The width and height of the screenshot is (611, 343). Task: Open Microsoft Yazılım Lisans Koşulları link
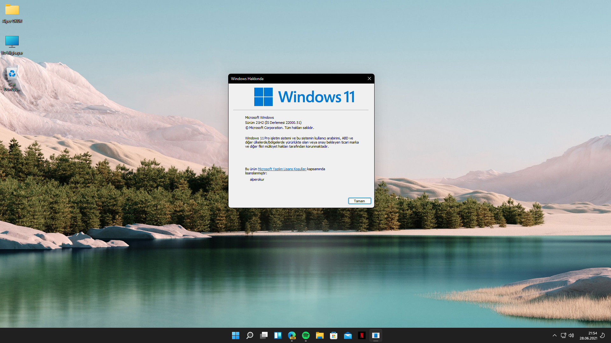click(282, 169)
